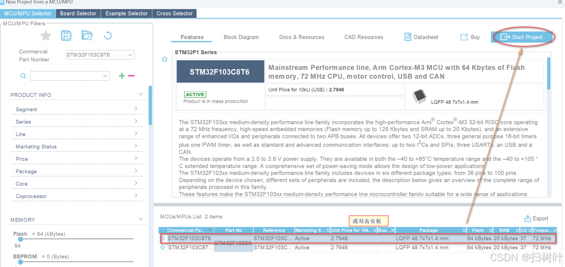Viewport: 565px width, 267px height.
Task: Click the Start Project button
Action: point(522,37)
